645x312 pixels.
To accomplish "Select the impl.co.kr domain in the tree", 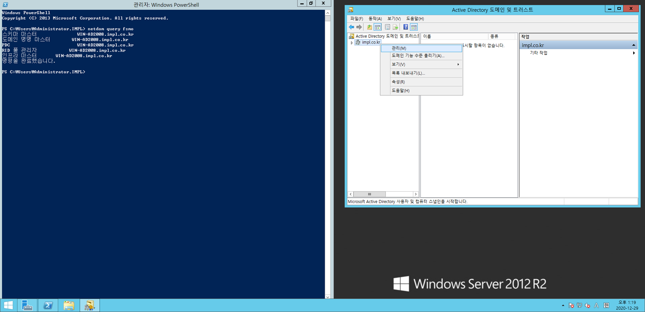I will pos(371,42).
